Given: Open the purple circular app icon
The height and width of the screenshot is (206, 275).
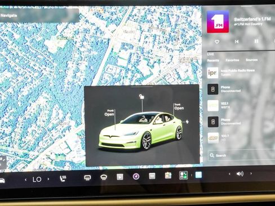Looking at the screenshot, I should point(136,176).
